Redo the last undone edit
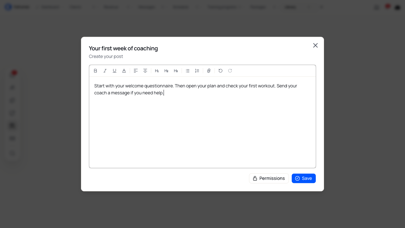This screenshot has height=228, width=405. 230,71
